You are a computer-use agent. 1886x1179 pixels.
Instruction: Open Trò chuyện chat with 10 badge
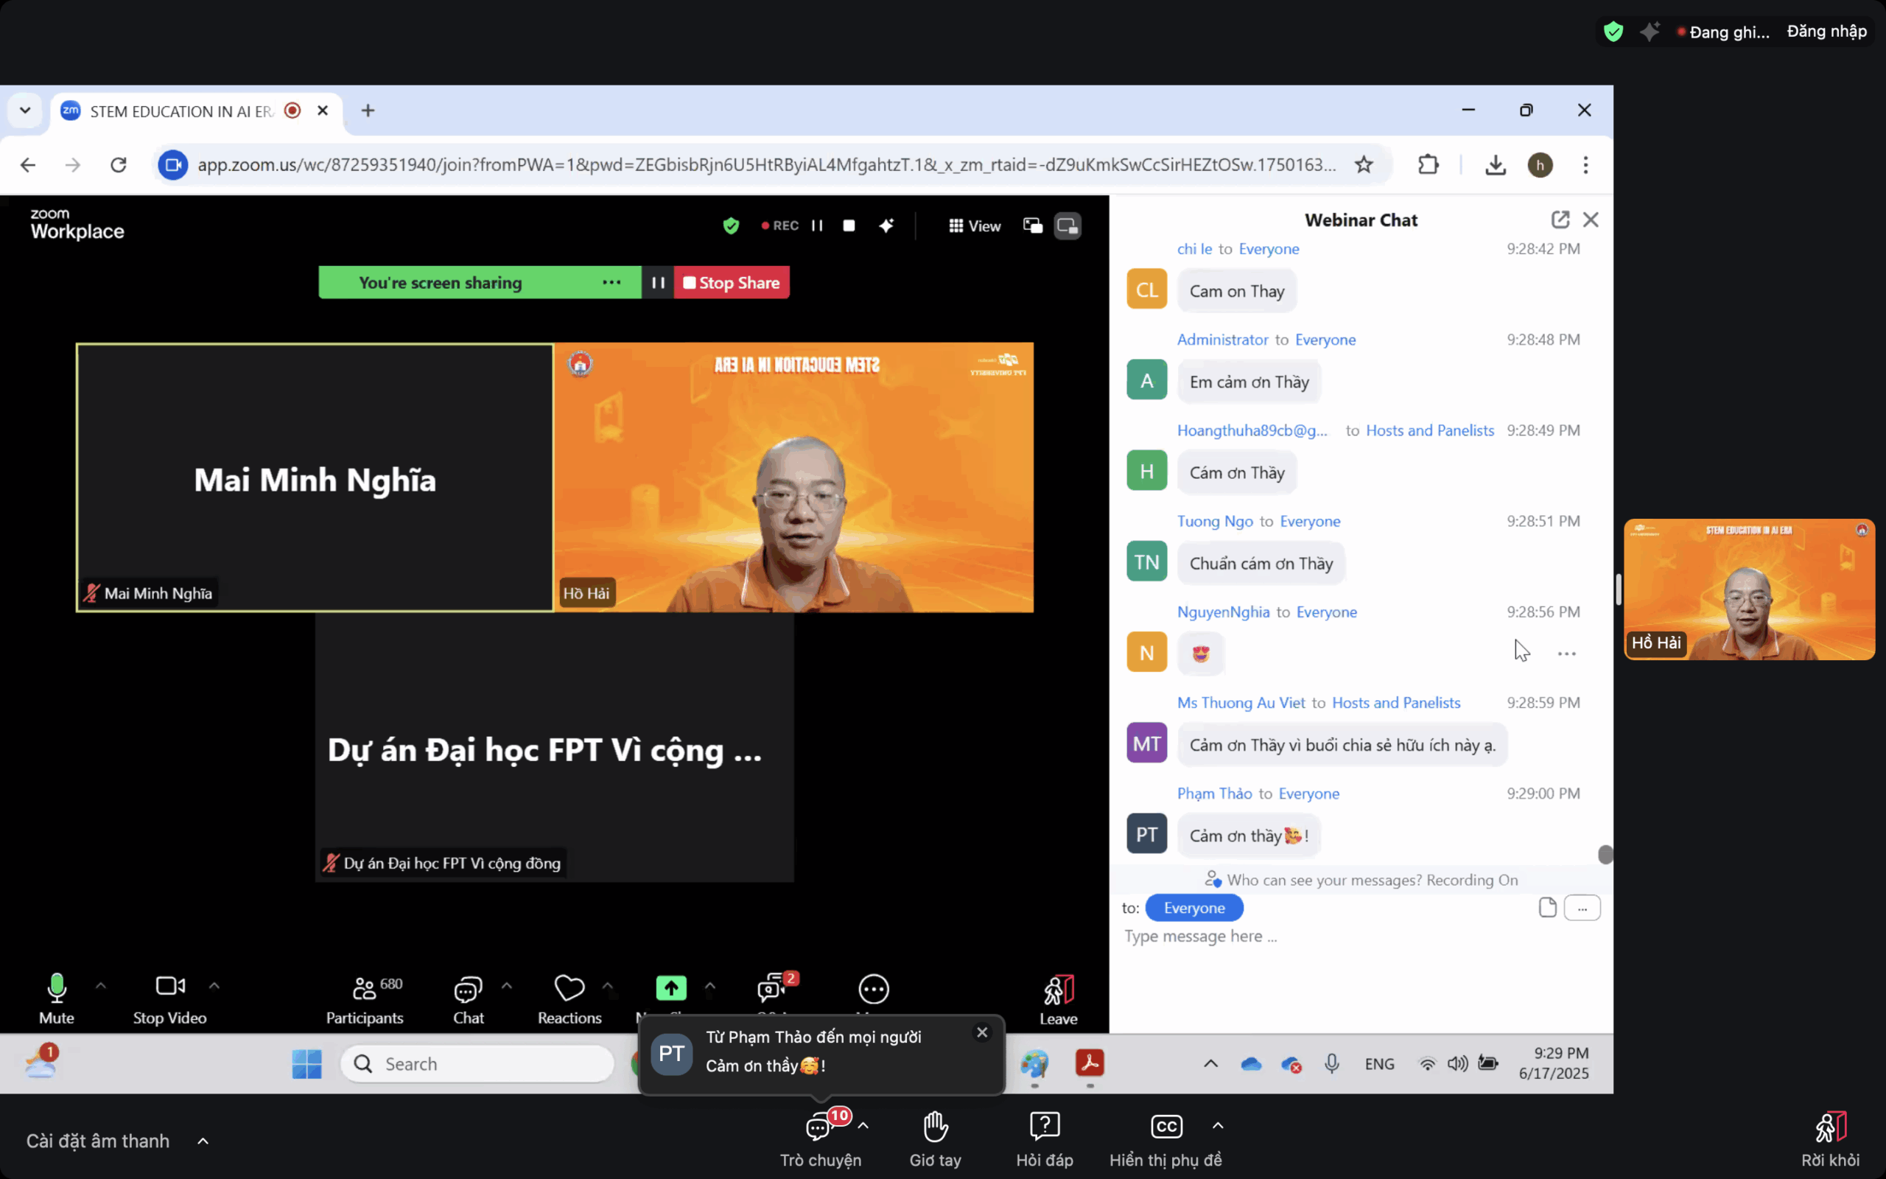pyautogui.click(x=819, y=1127)
